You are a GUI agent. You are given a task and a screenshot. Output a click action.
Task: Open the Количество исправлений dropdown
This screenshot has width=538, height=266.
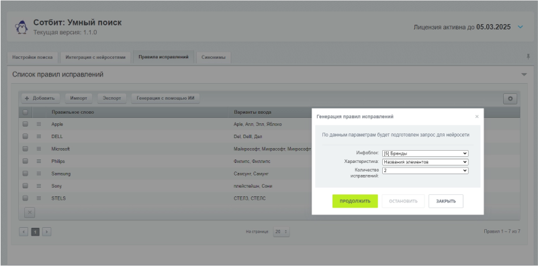[425, 170]
